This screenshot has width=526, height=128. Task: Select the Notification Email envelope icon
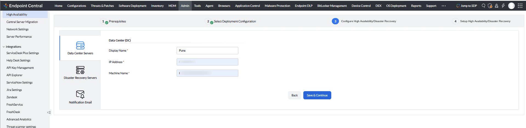tap(80, 94)
